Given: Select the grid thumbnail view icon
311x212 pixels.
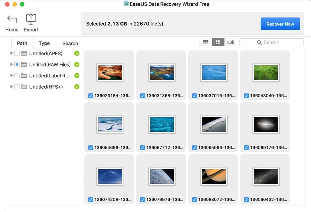Looking at the screenshot, I should (x=217, y=42).
